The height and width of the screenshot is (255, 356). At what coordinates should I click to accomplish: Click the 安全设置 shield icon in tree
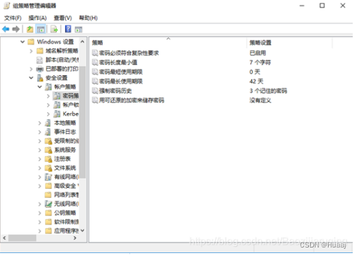pyautogui.click(x=40, y=78)
